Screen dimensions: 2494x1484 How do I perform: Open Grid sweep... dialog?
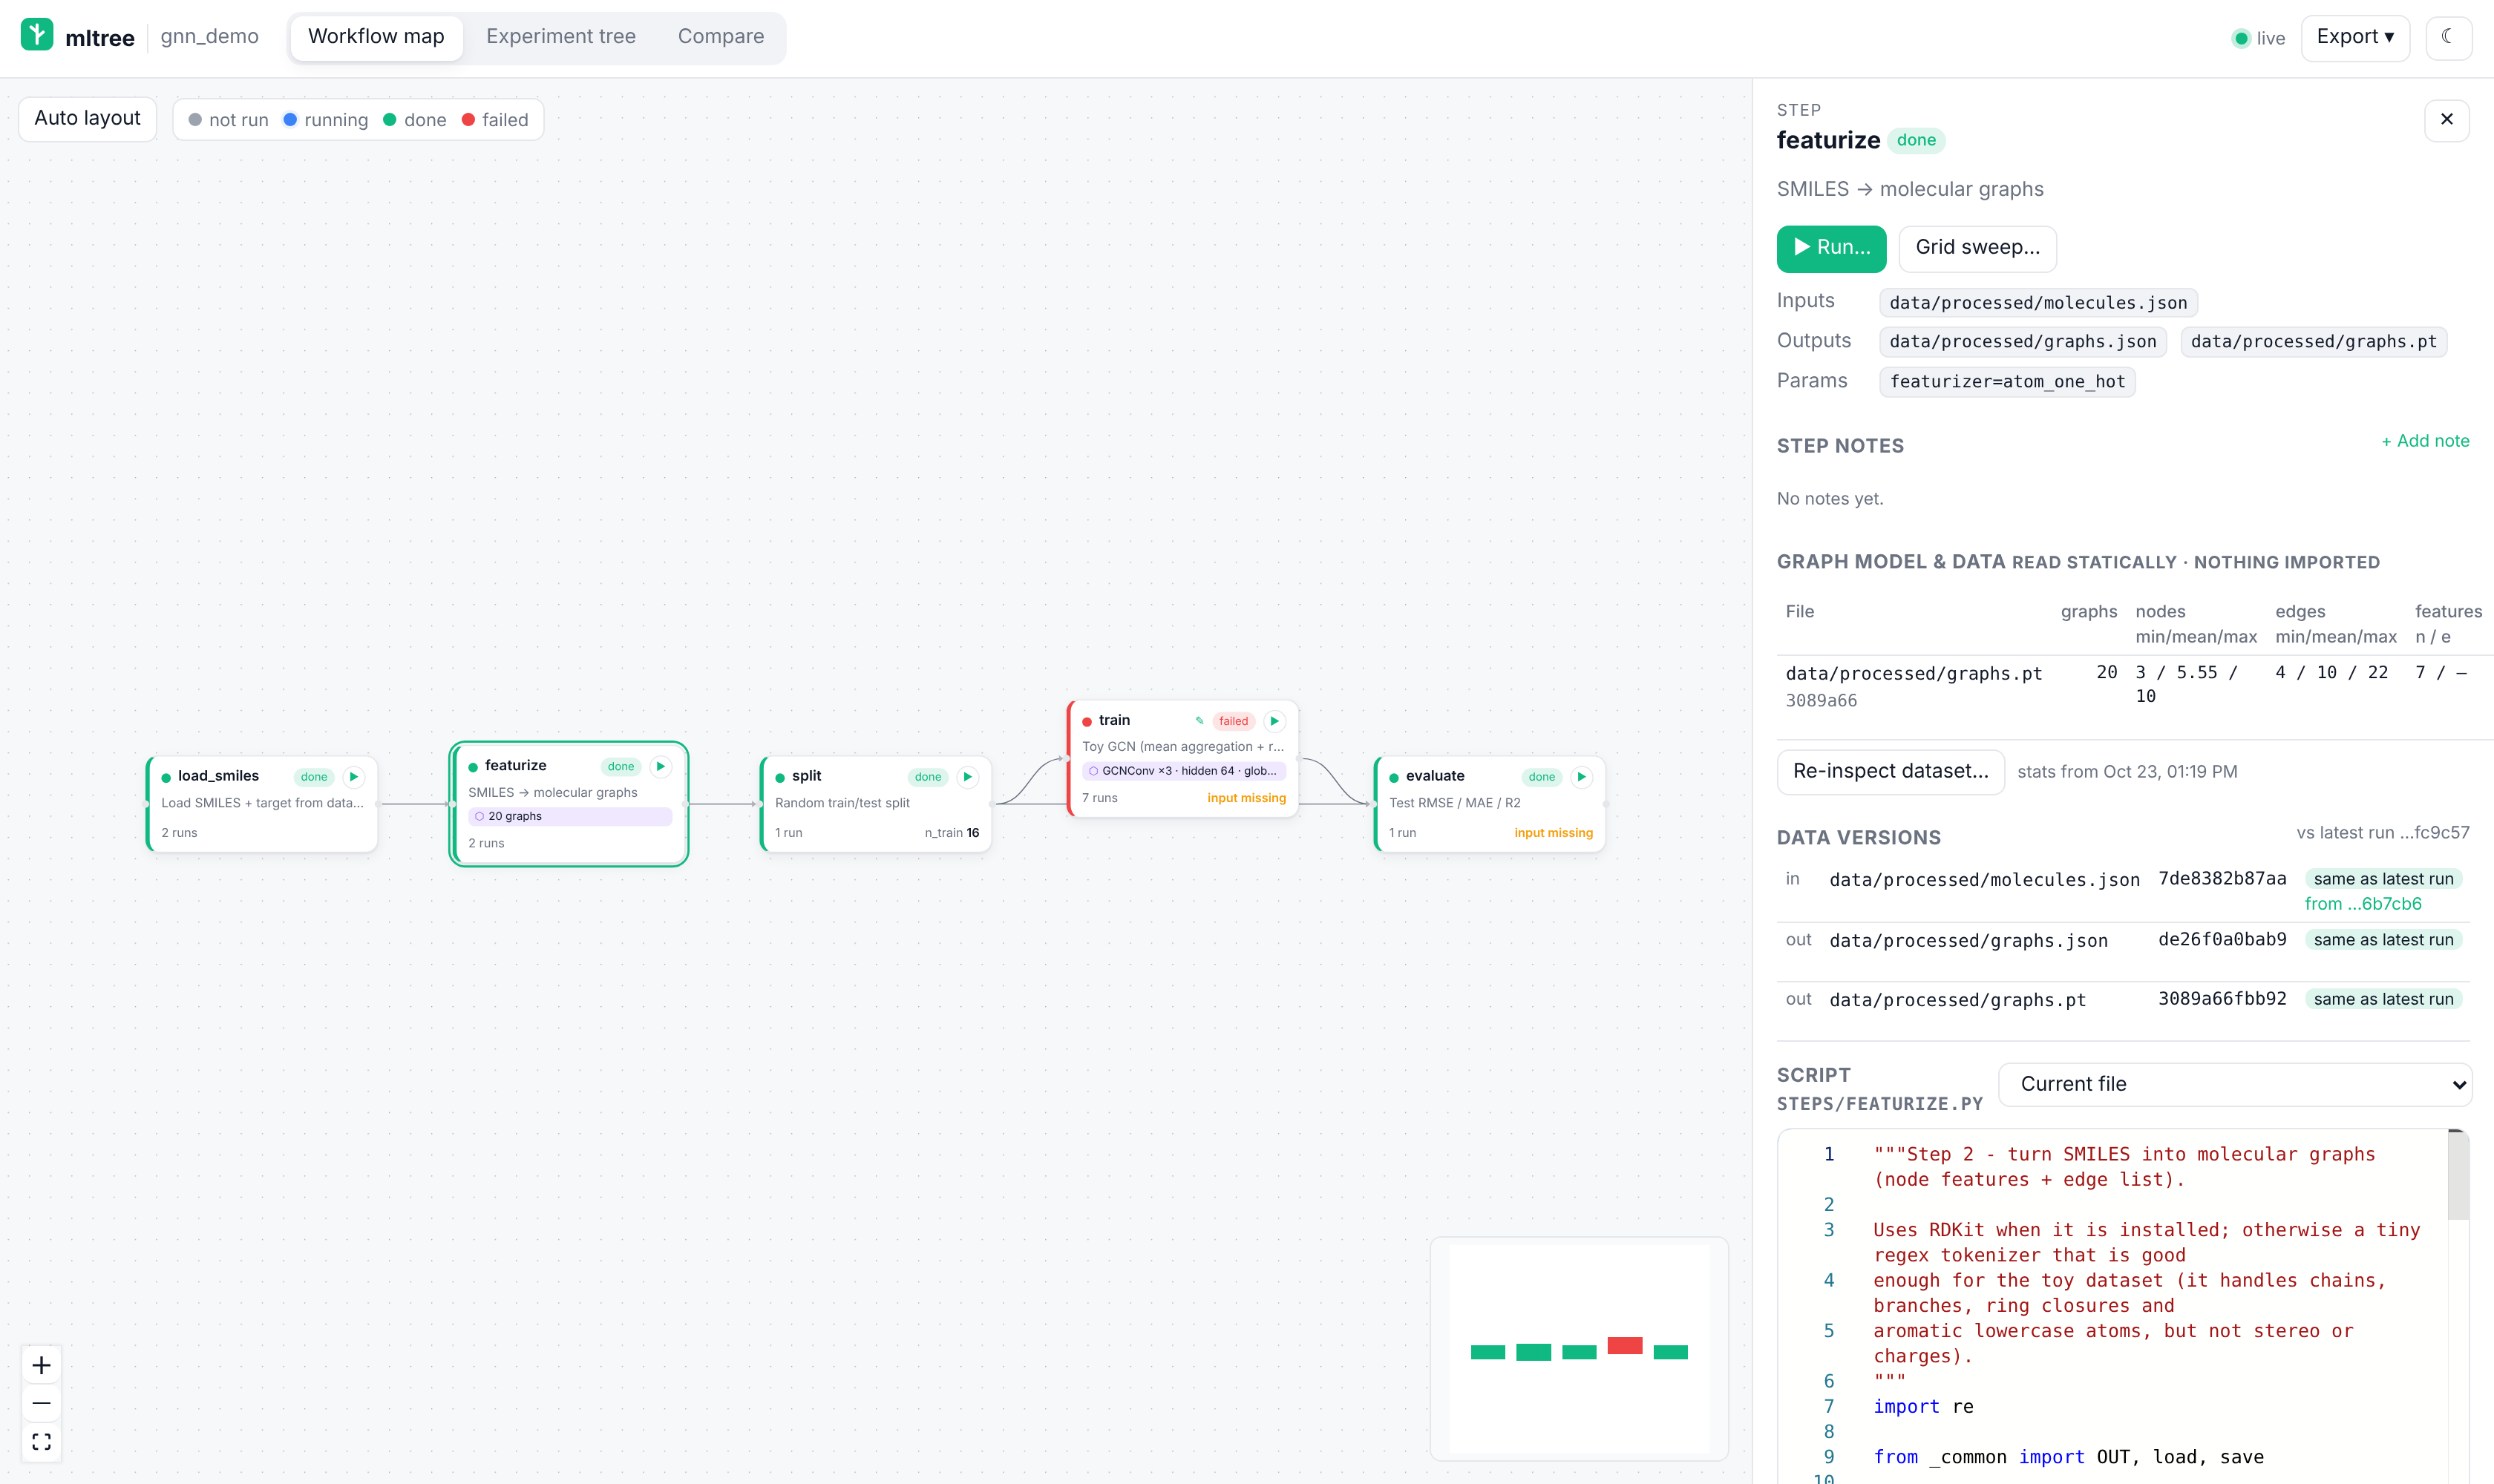pos(1977,248)
